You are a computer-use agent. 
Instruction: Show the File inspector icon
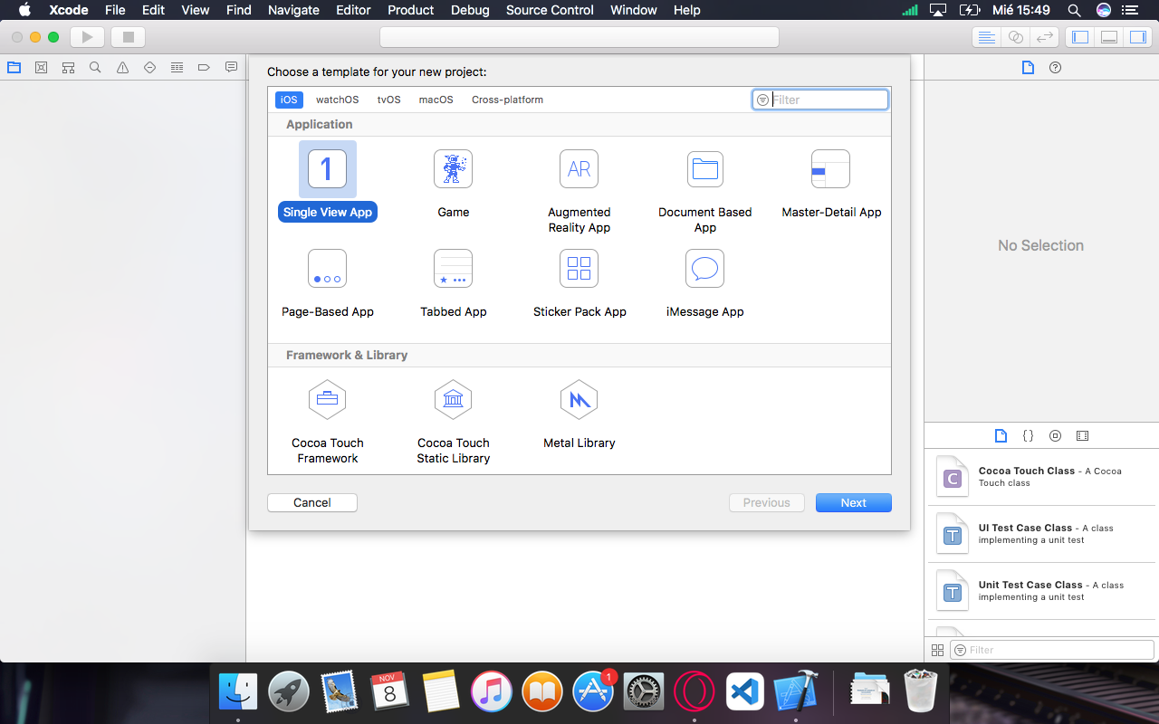[x=1028, y=67]
